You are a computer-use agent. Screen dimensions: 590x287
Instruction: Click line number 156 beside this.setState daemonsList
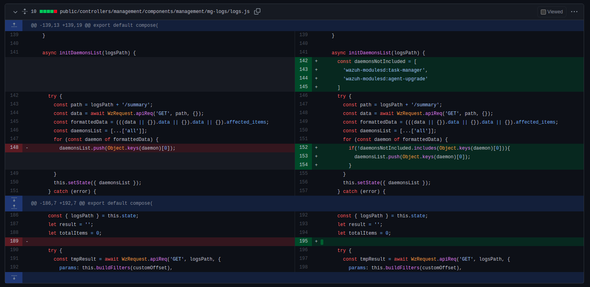[x=304, y=182]
